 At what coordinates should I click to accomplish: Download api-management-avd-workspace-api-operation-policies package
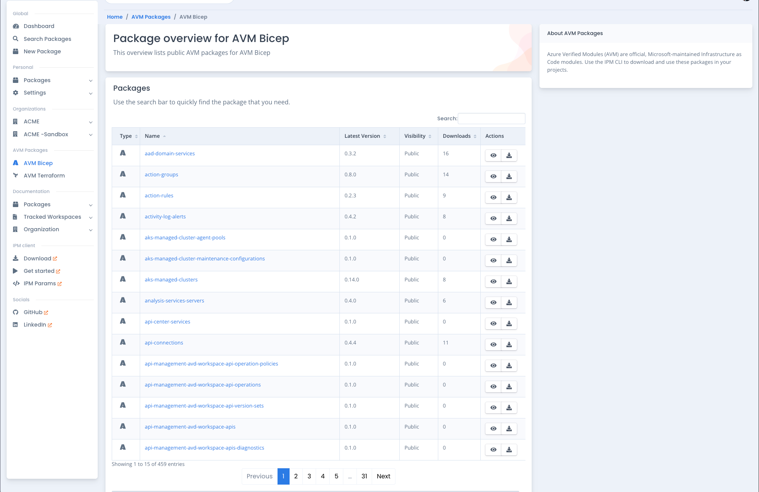(509, 365)
